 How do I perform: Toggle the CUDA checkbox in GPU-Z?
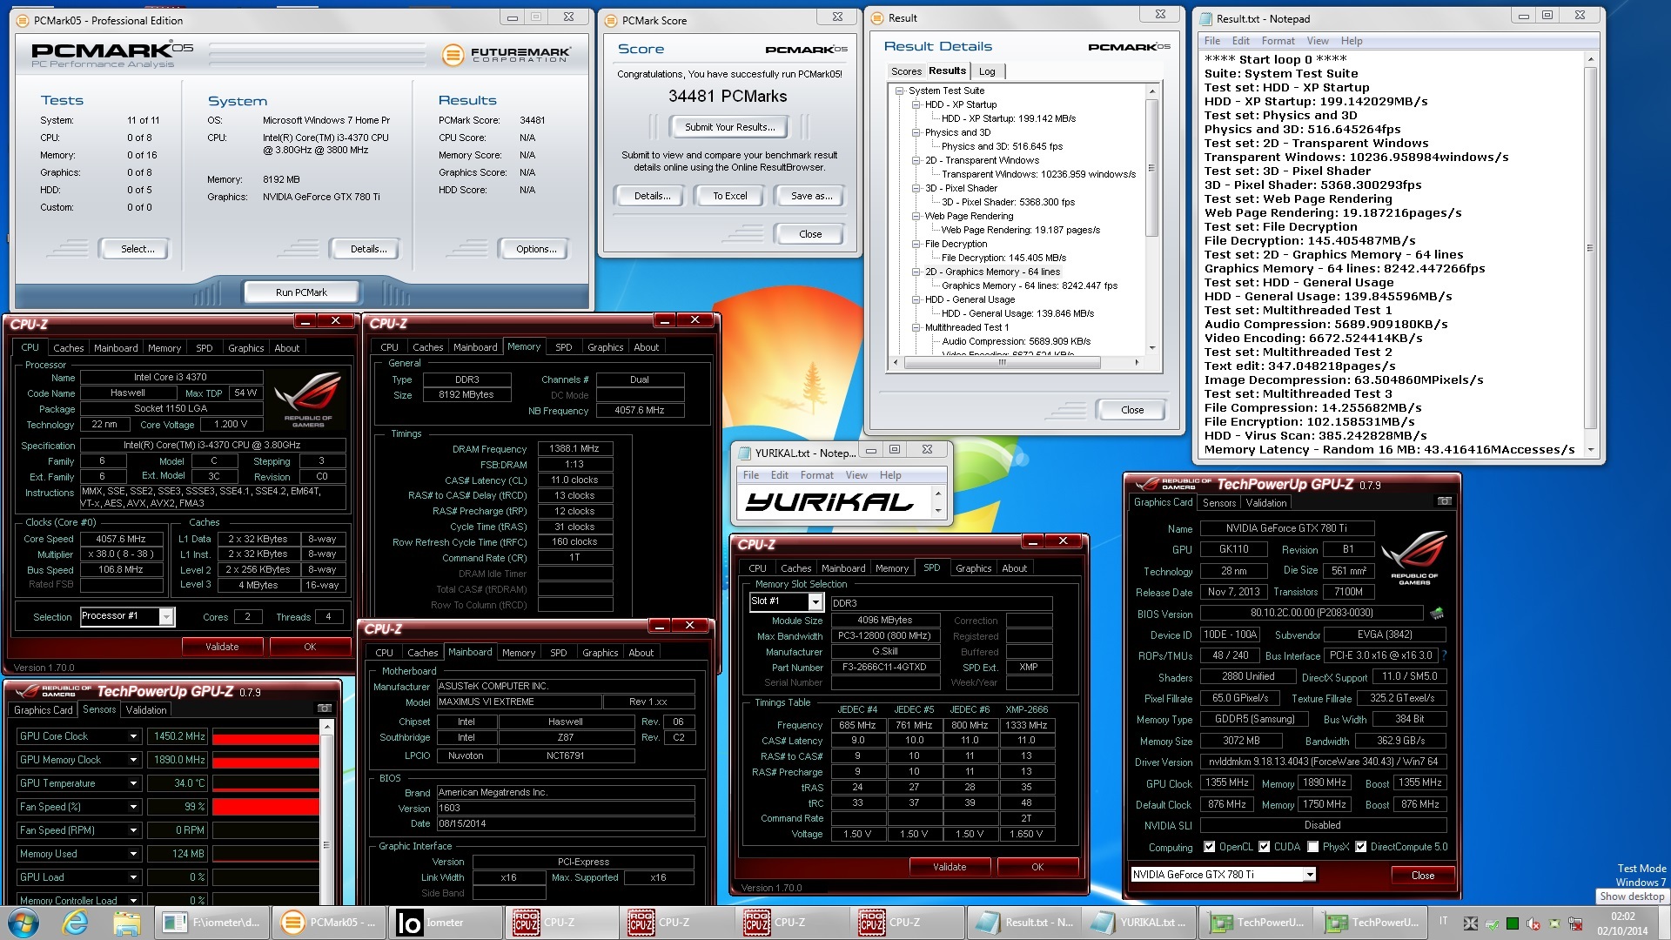pos(1264,847)
